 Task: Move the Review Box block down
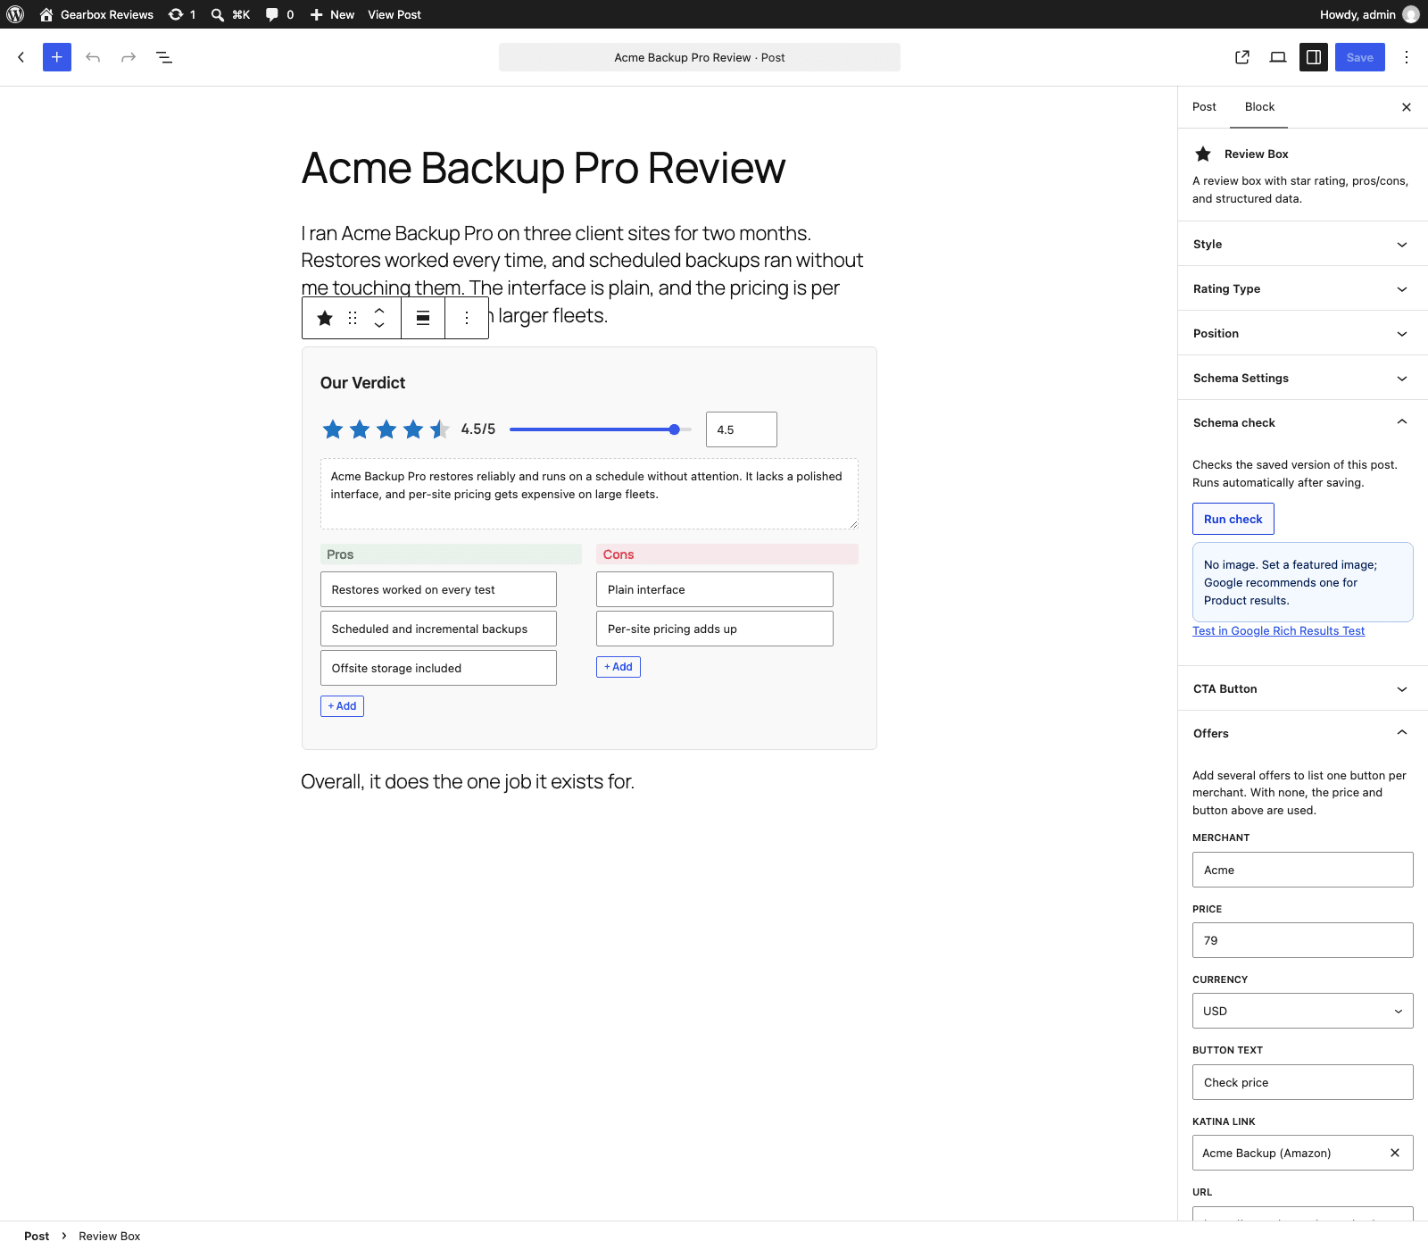click(379, 326)
